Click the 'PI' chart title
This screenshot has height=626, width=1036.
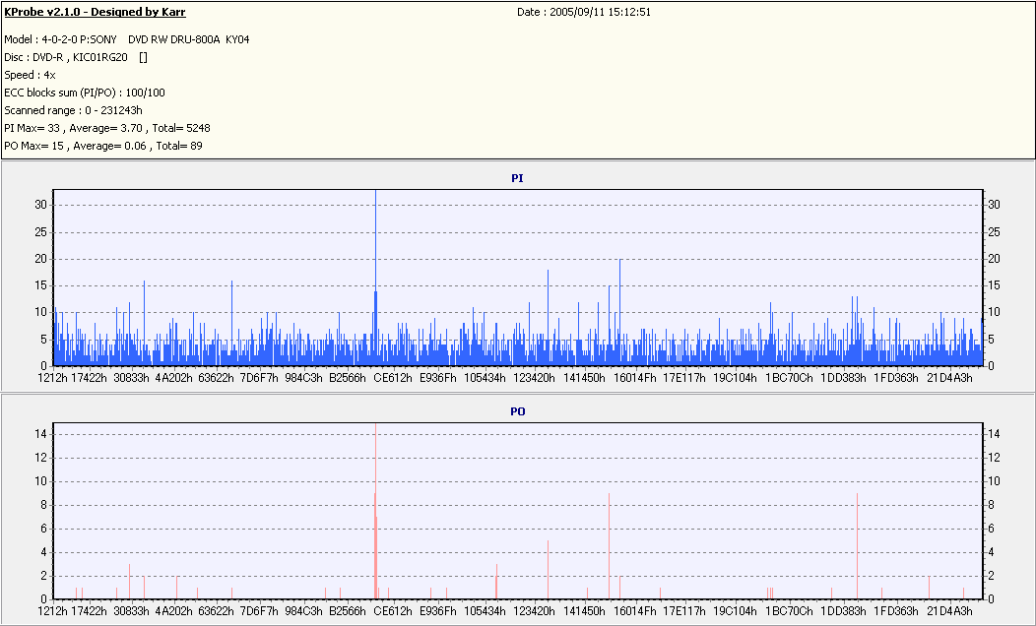tap(517, 178)
